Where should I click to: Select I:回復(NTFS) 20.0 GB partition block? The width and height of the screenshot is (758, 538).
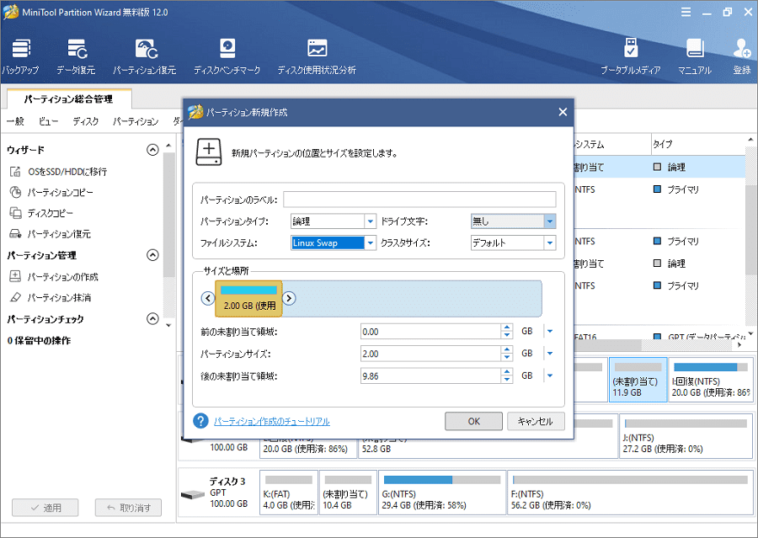coord(711,380)
